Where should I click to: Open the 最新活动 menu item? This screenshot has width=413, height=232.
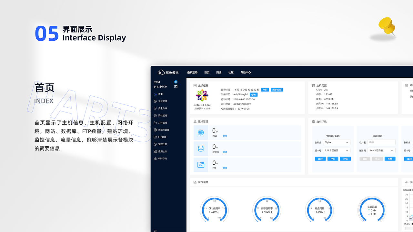(192, 72)
